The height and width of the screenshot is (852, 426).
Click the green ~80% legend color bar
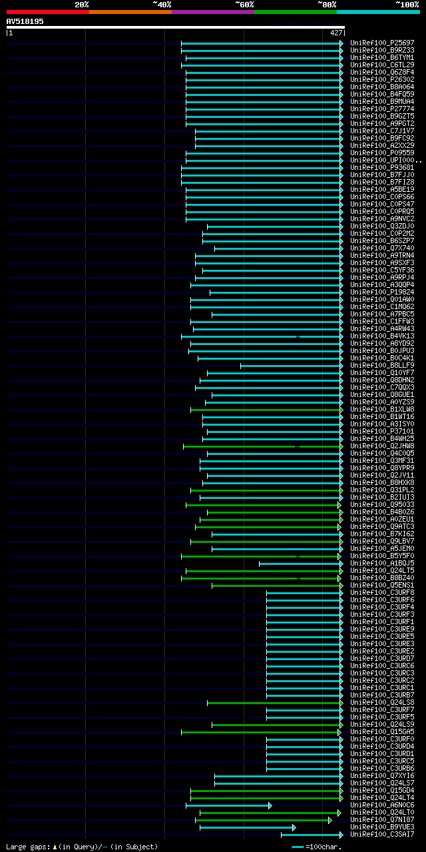coord(296,12)
